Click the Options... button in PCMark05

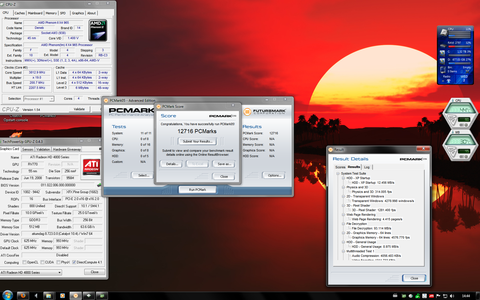coord(274,175)
